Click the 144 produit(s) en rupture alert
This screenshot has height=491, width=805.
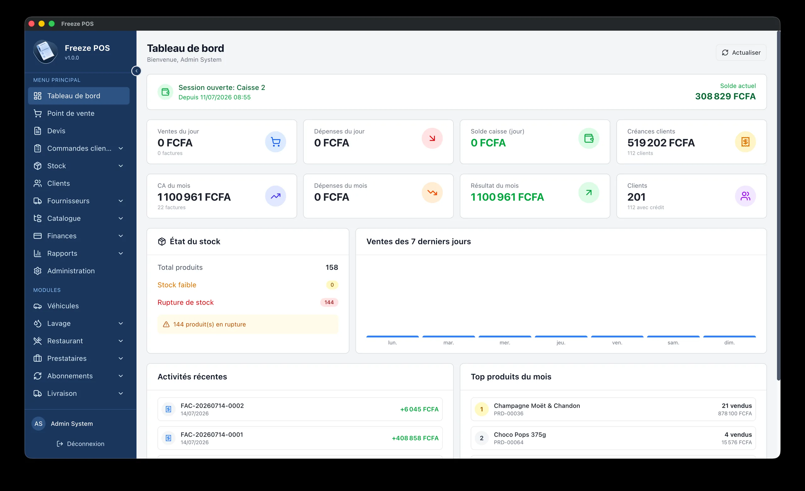[248, 324]
